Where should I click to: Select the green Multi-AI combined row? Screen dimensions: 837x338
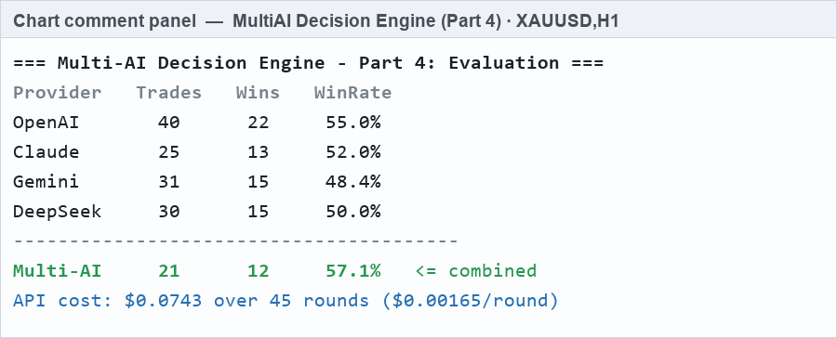[x=275, y=271]
